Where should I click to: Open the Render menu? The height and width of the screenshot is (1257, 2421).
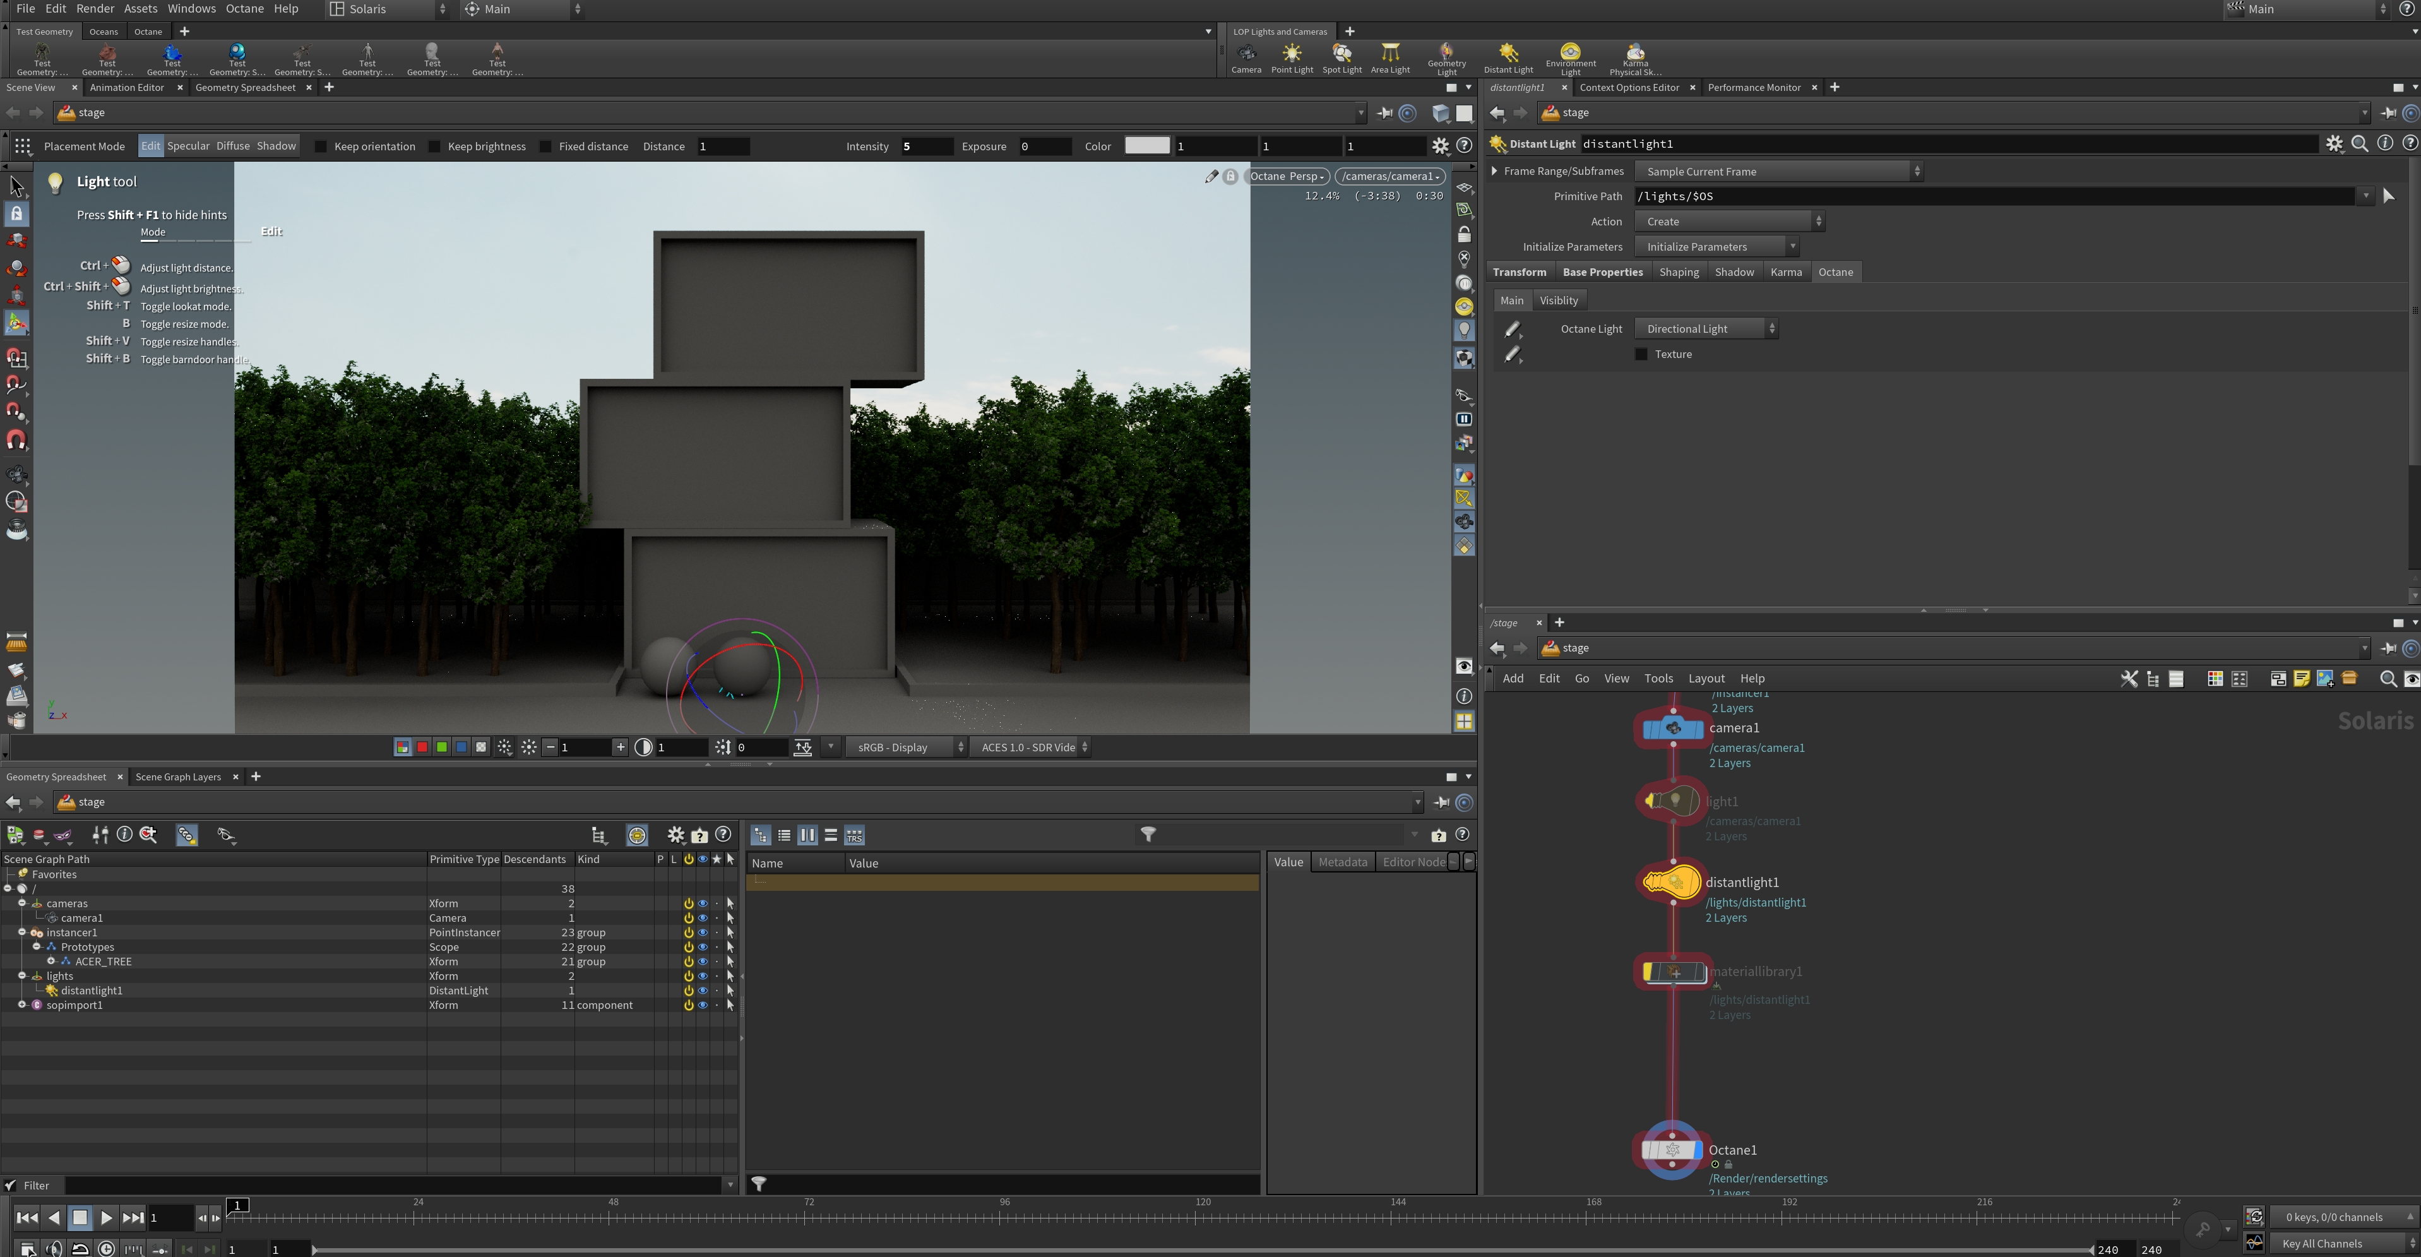coord(95,8)
